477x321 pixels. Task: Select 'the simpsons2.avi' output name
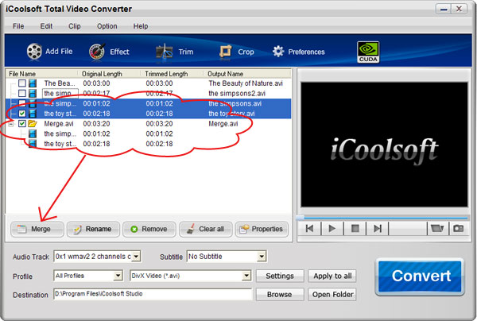coord(237,93)
